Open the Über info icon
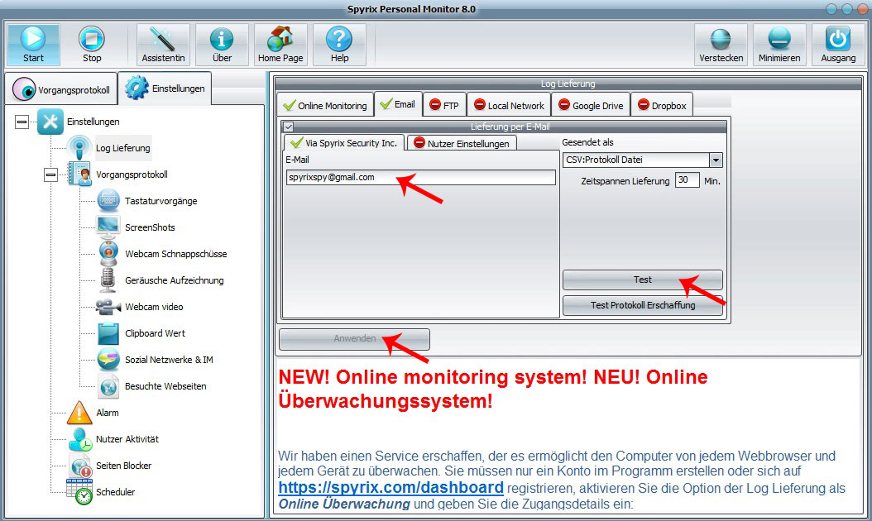 tap(222, 39)
